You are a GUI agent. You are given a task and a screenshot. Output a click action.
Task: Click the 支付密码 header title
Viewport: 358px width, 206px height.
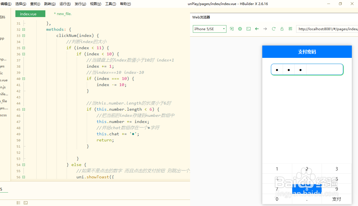click(x=307, y=52)
